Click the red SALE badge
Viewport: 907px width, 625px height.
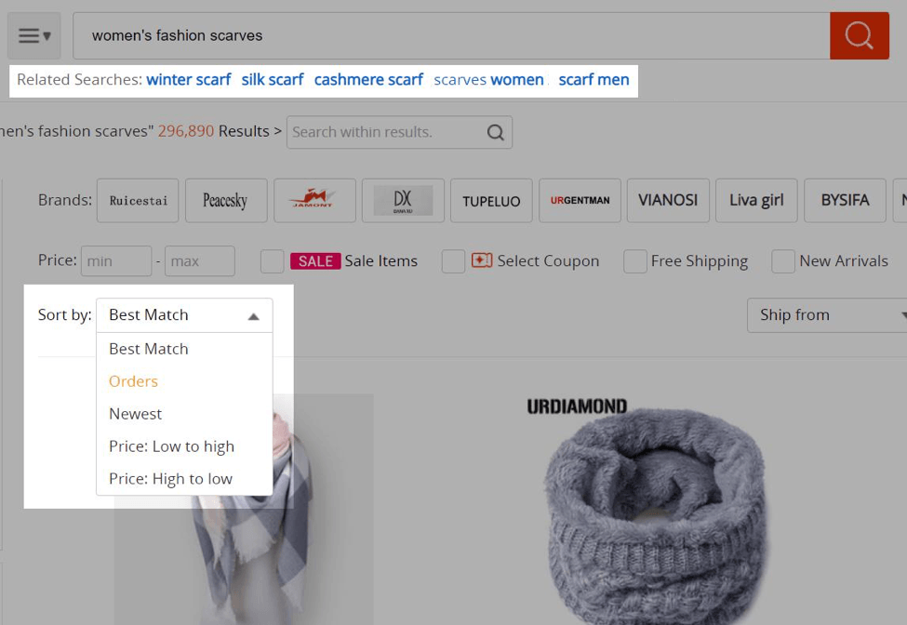pyautogui.click(x=315, y=261)
